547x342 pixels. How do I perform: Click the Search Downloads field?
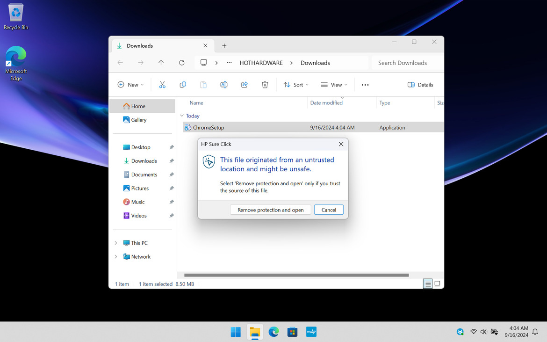point(408,63)
